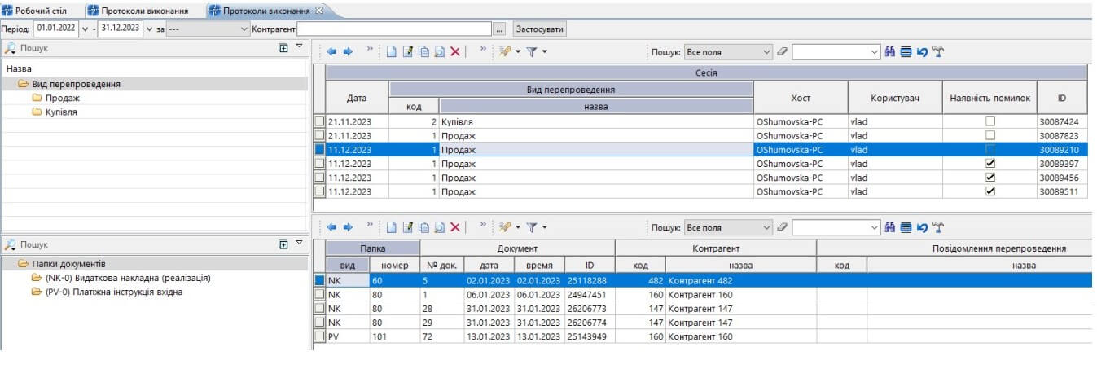Open filter dropdown arrow in Сесія toolbar
This screenshot has width=1097, height=369.
click(x=544, y=51)
